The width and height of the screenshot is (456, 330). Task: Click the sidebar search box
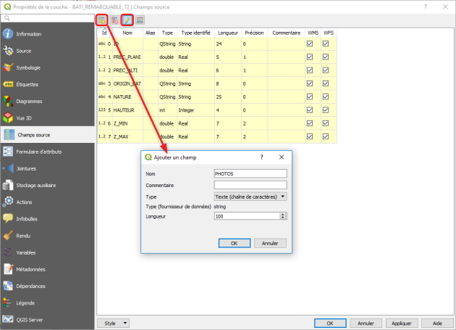pyautogui.click(x=47, y=18)
